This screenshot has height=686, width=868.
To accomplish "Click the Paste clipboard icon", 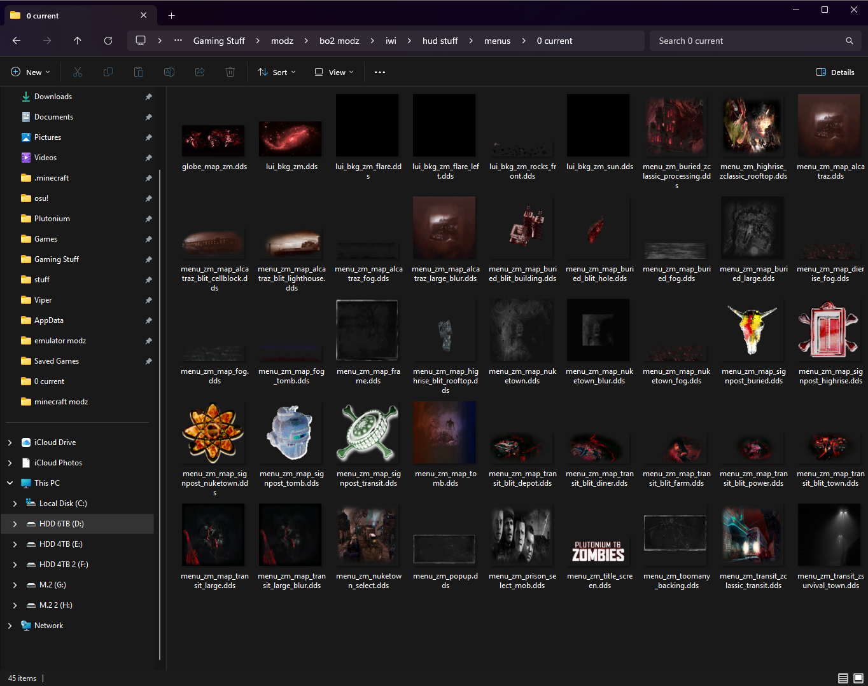I will [x=139, y=72].
